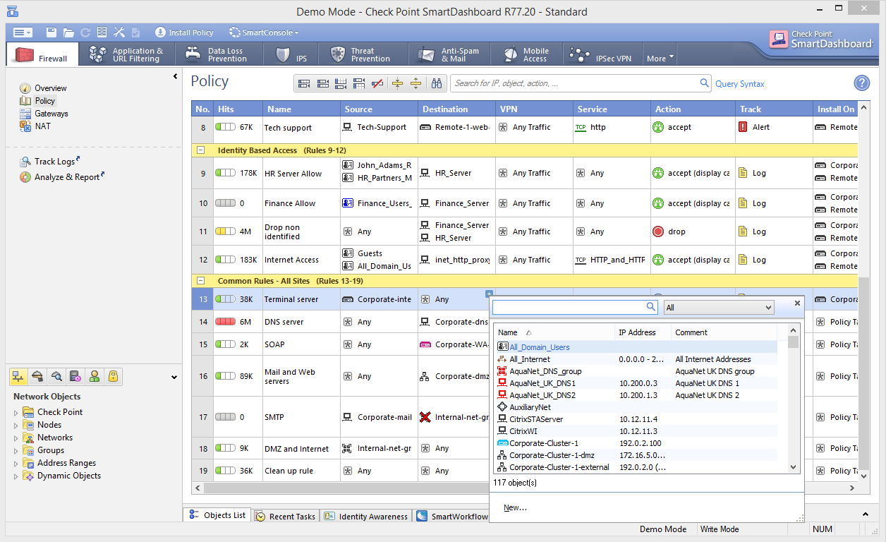The image size is (886, 542).
Task: Open the main application menu button
Action: click(x=23, y=32)
